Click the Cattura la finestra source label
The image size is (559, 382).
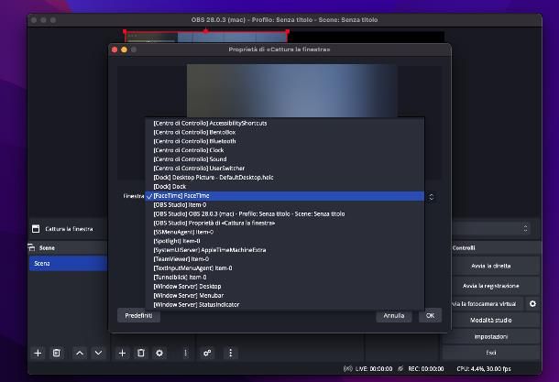[x=69, y=229]
